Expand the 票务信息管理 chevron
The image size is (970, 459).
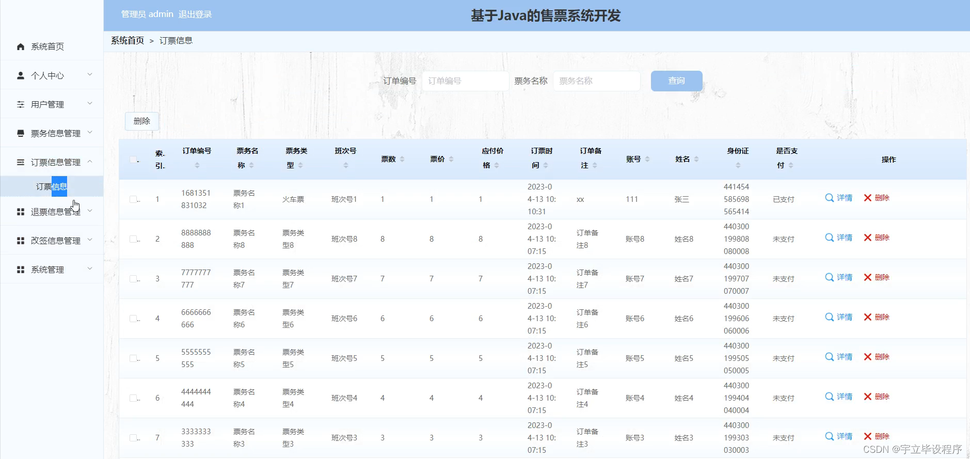[x=90, y=133]
